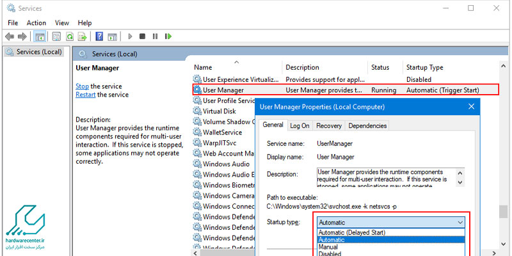Click the Stop Service square icon
This screenshot has height=256, width=512.
(x=142, y=36)
